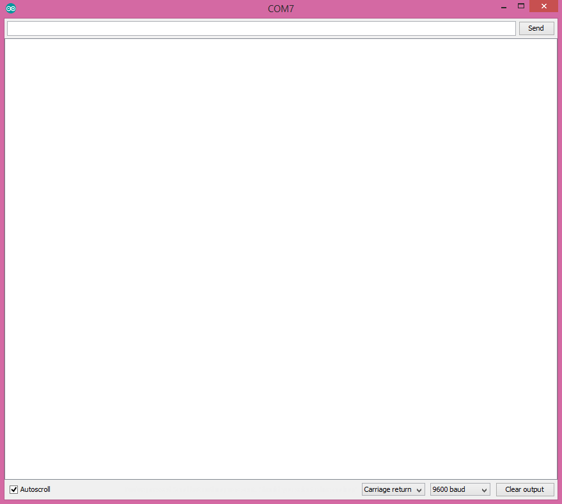Click the bottom edge of the output pane

click(x=281, y=478)
